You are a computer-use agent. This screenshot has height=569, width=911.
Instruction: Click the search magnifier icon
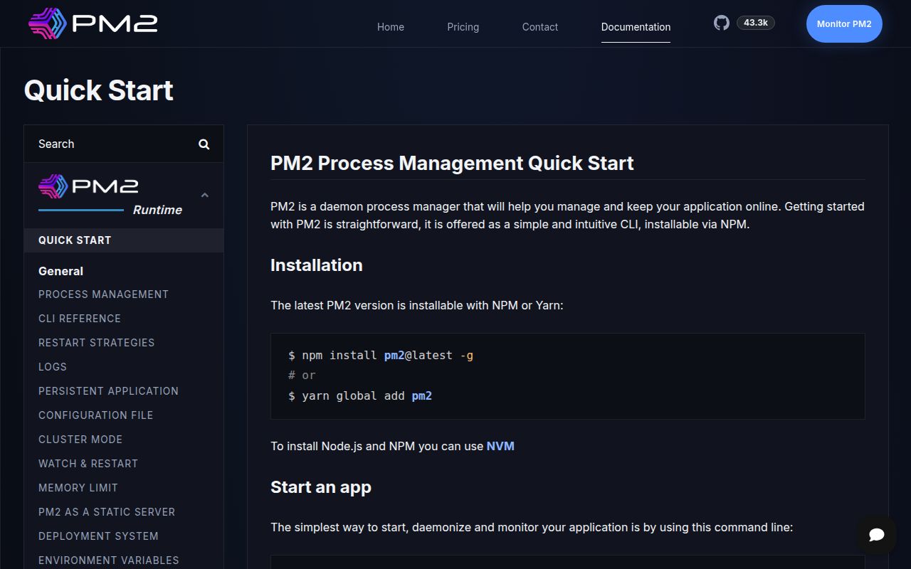click(204, 144)
